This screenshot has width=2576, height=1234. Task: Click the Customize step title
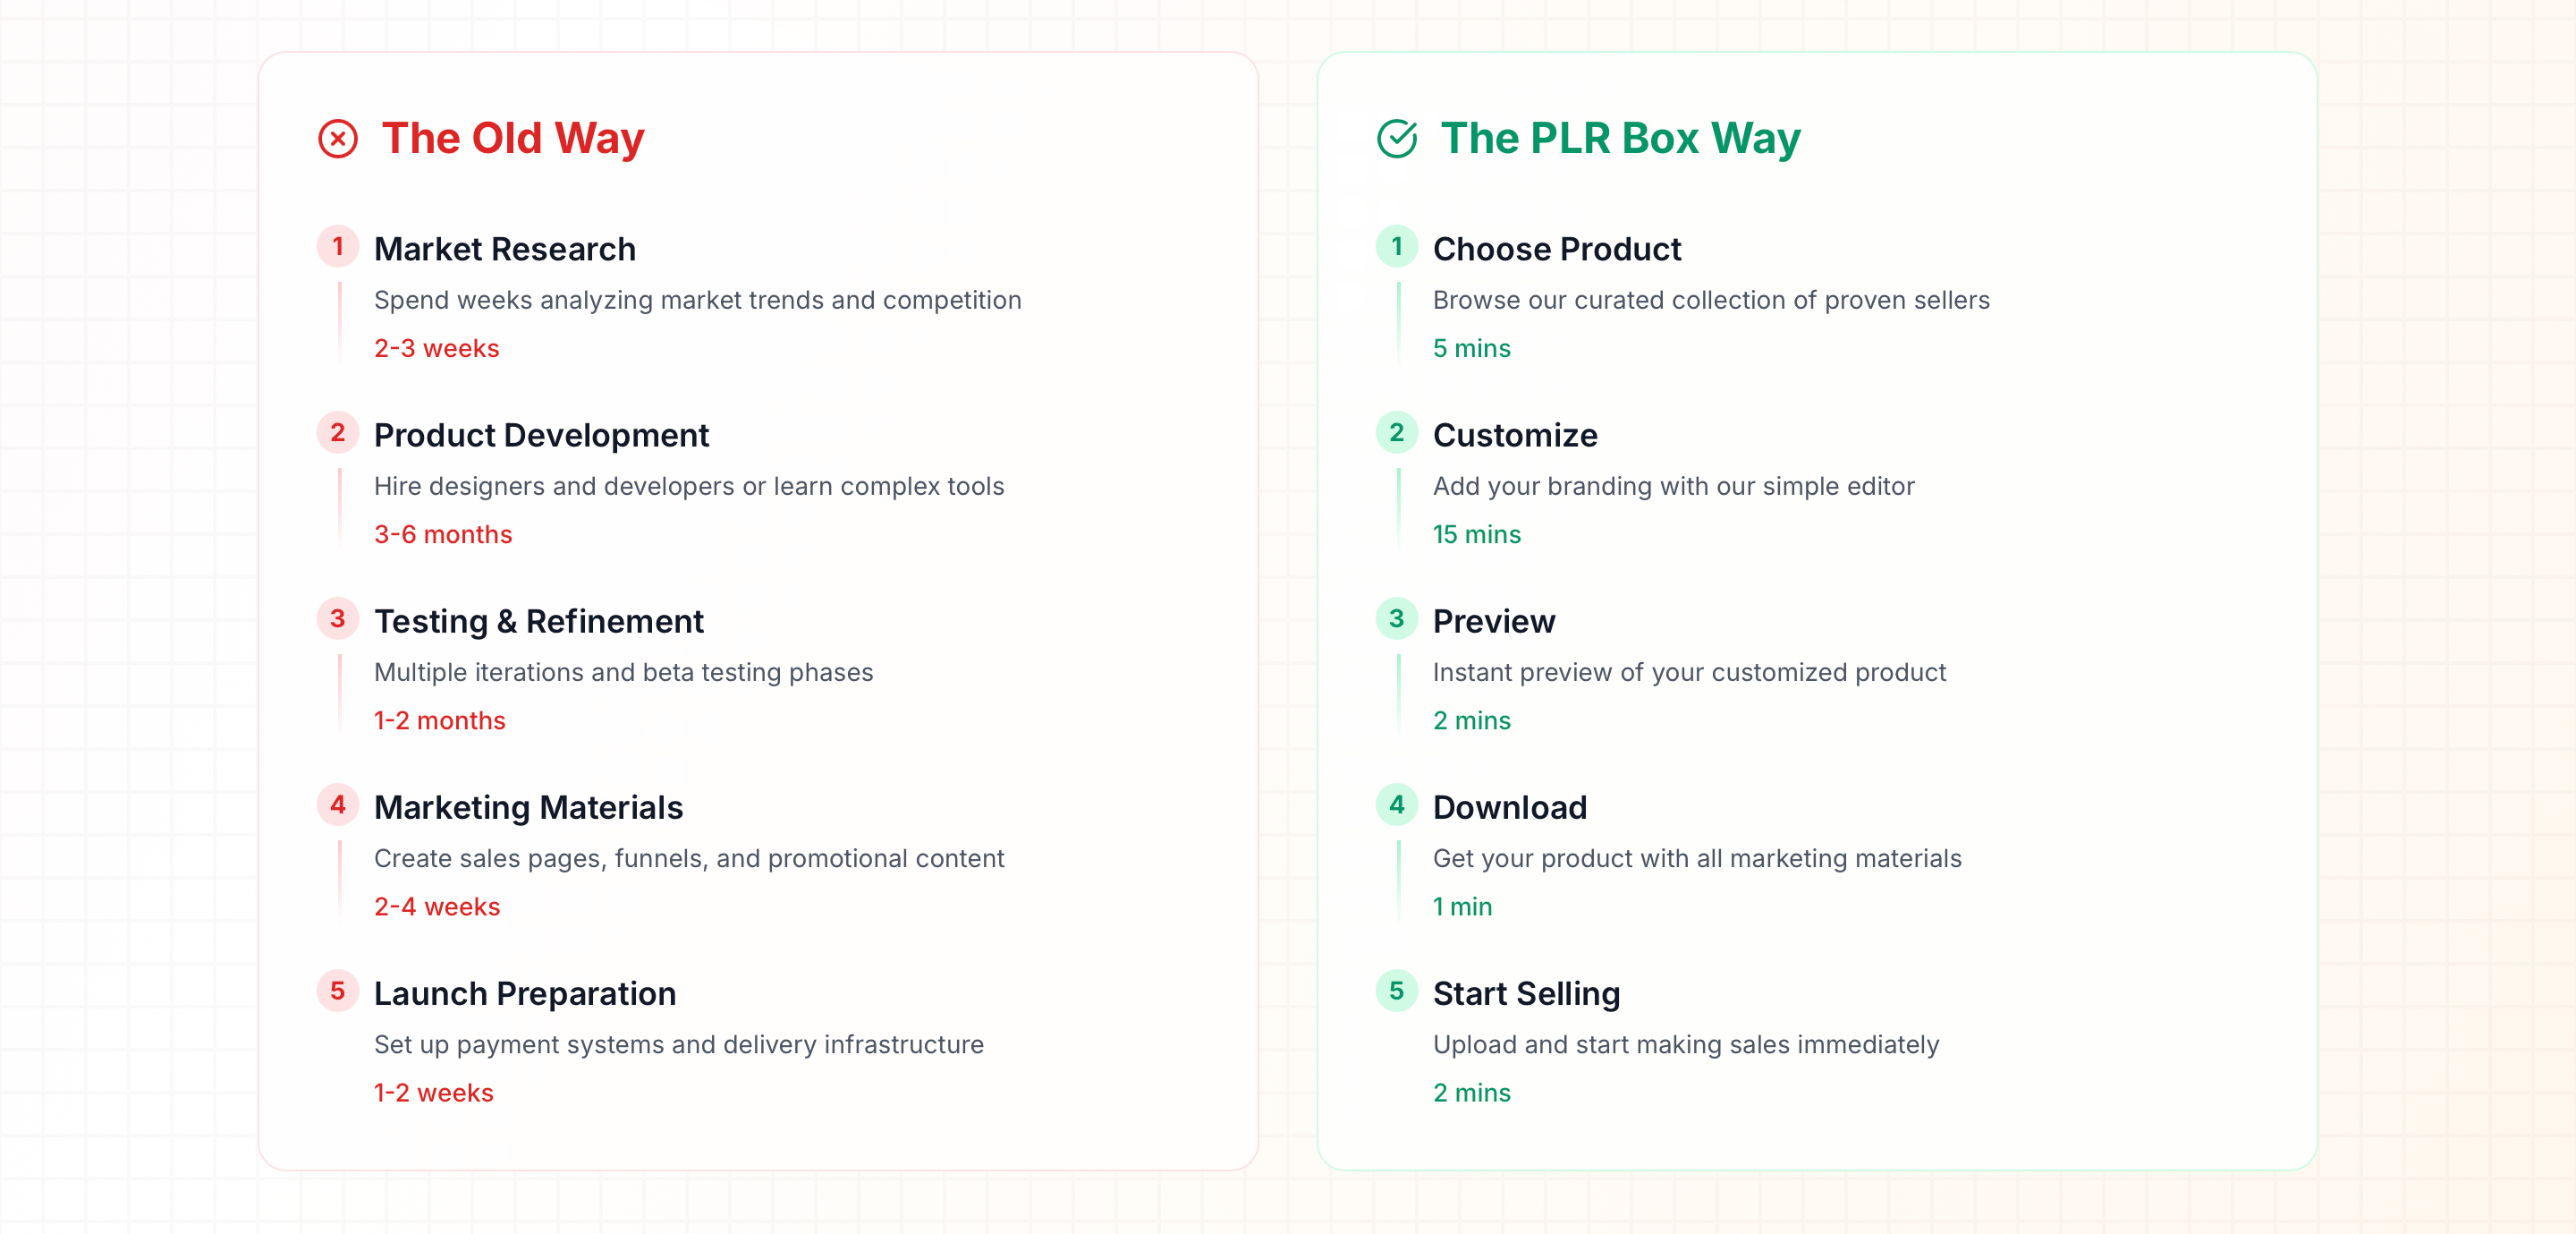1515,436
